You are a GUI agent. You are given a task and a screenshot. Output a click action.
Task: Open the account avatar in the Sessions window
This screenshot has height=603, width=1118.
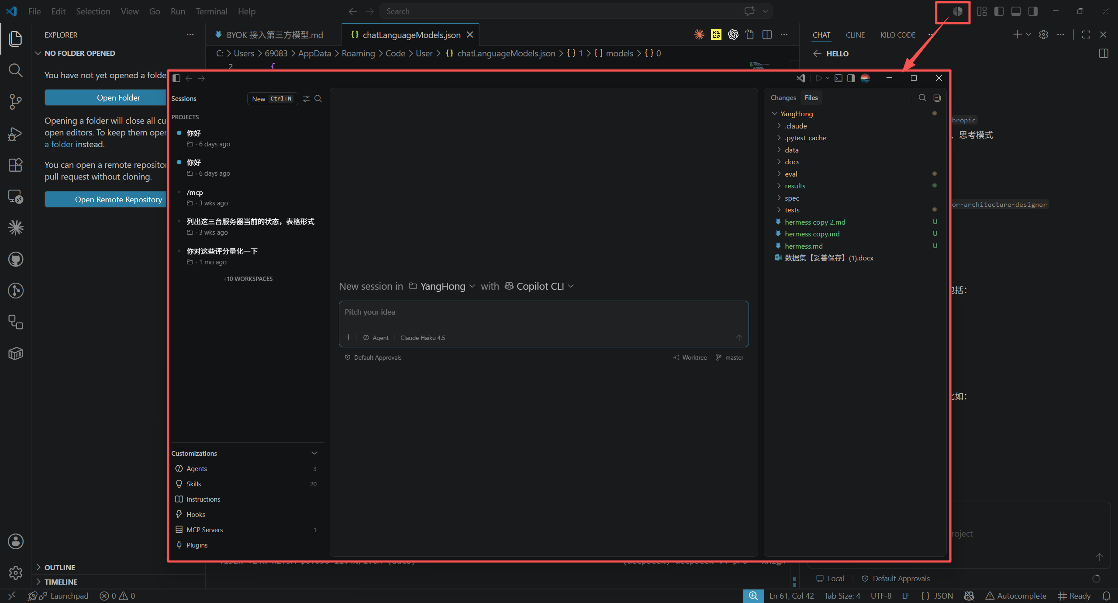pos(865,78)
